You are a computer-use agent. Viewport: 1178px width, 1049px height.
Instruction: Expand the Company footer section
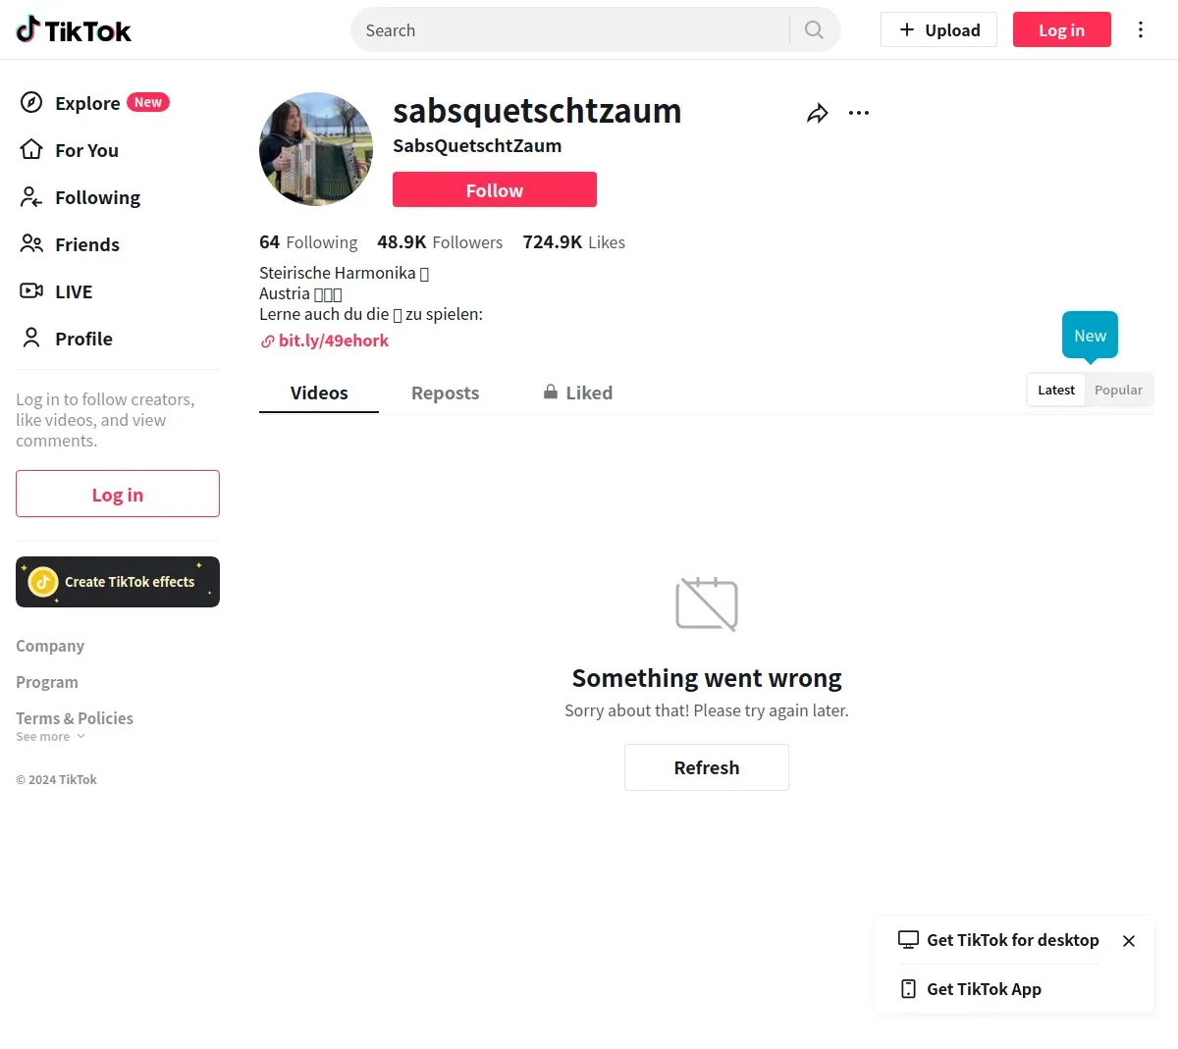pyautogui.click(x=50, y=646)
